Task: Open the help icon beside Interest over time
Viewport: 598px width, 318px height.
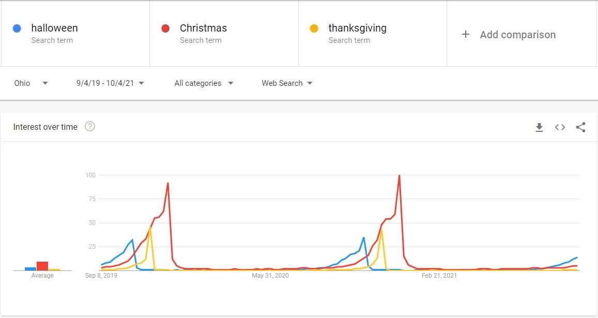Action: 90,127
